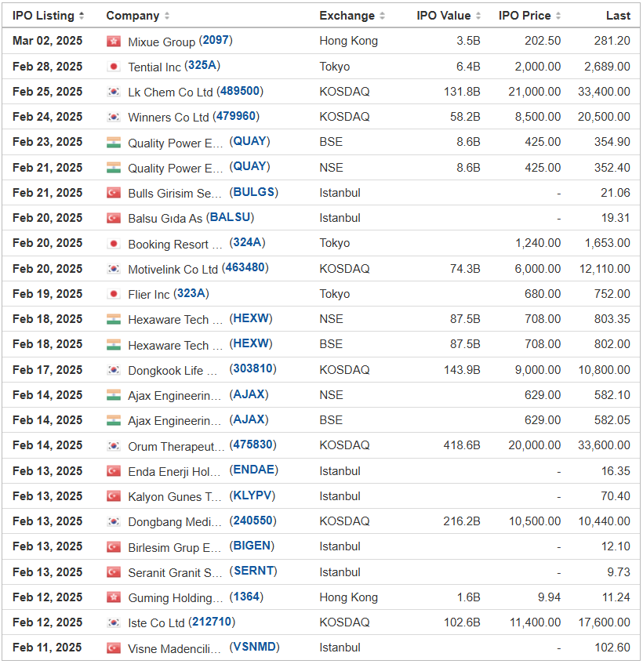Click Turkey flag beside Visne Madencilik

point(114,648)
